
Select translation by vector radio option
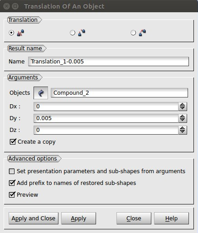133,33
